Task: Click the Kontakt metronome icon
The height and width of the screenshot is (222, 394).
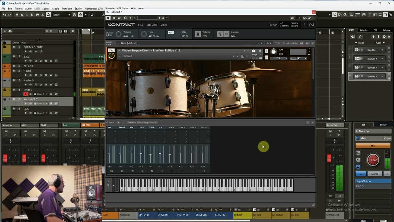Action: (x=198, y=34)
